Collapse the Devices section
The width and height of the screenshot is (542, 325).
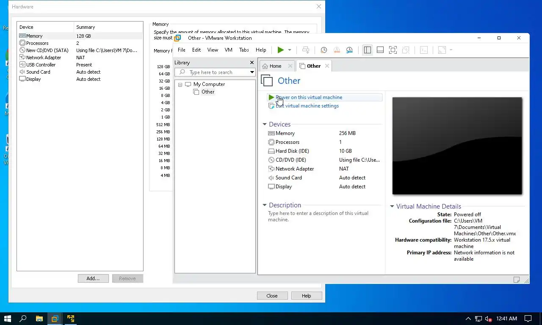(x=265, y=124)
